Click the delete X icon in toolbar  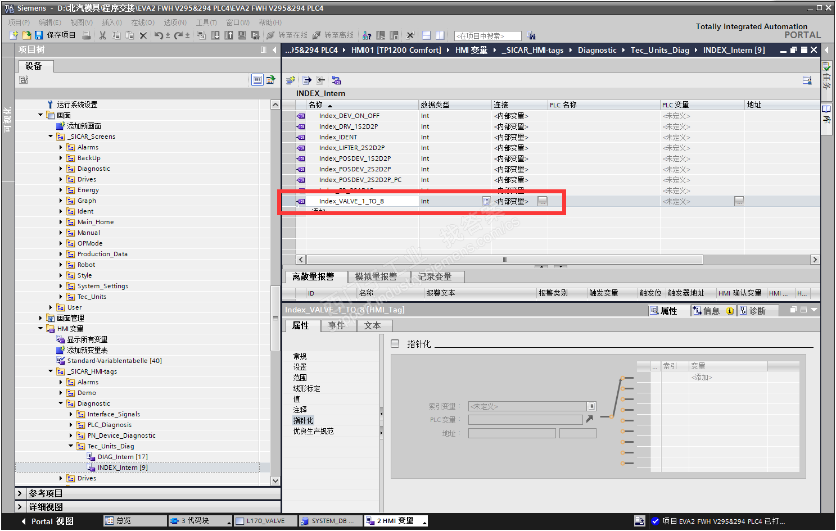click(x=143, y=35)
